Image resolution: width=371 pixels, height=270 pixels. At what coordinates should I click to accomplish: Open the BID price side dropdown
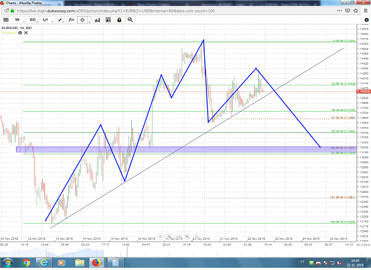pyautogui.click(x=33, y=20)
